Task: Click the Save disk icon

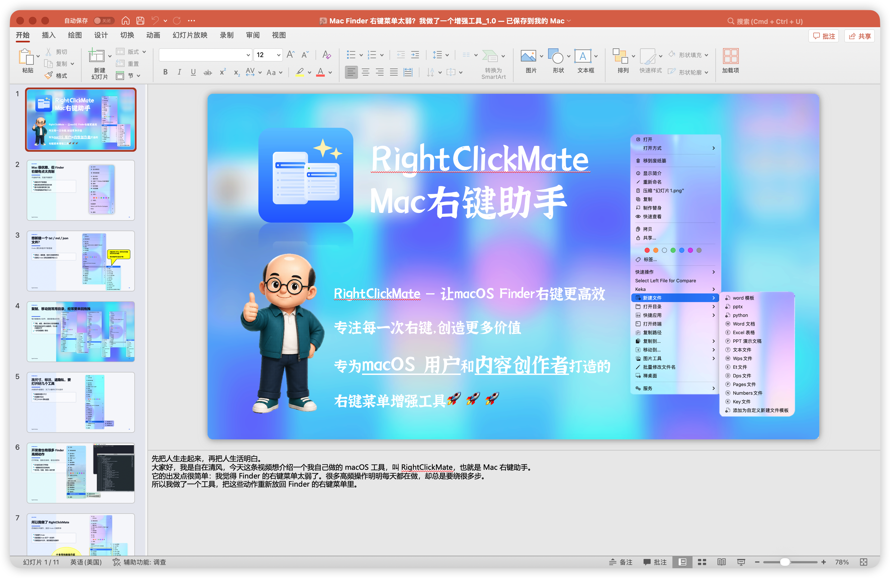Action: 140,21
